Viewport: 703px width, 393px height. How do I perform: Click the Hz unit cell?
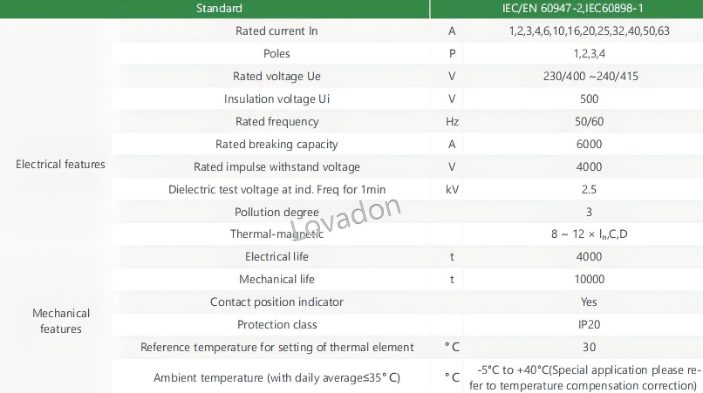(x=452, y=121)
